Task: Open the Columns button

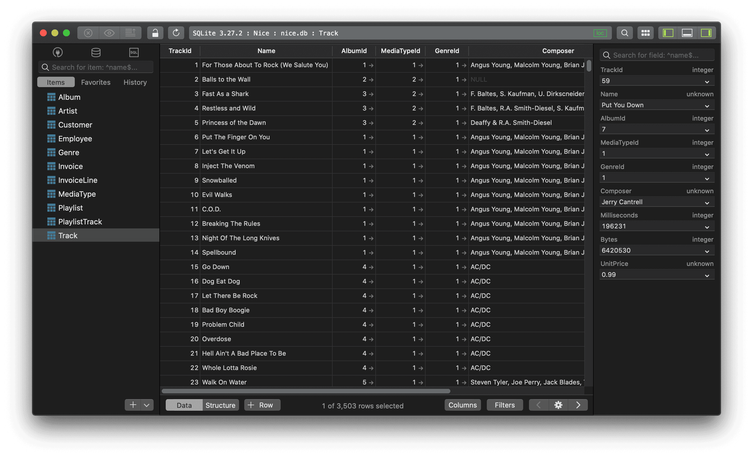Action: (462, 405)
